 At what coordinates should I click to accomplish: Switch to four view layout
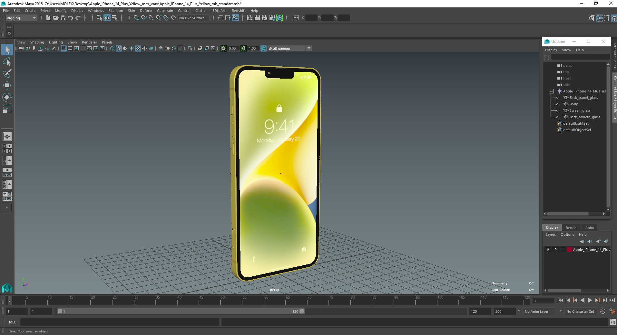tap(7, 148)
